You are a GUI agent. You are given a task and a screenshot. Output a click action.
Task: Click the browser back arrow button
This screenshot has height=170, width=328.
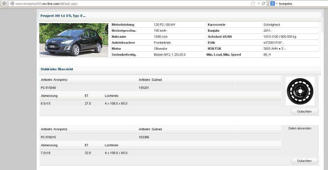(x=4, y=4)
